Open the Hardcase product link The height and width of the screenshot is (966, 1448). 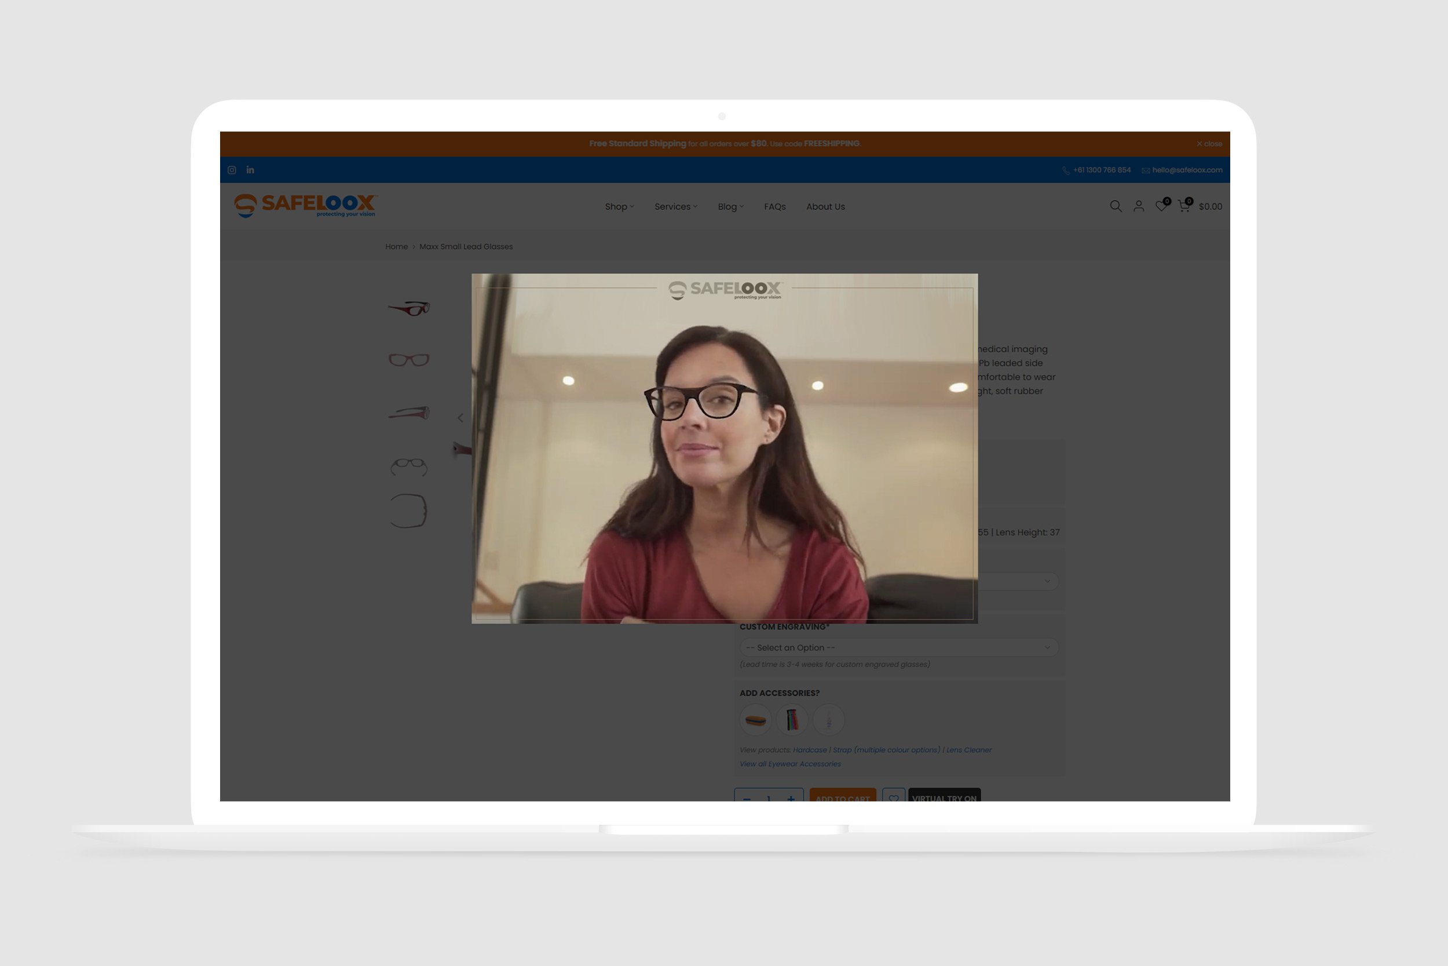(810, 750)
